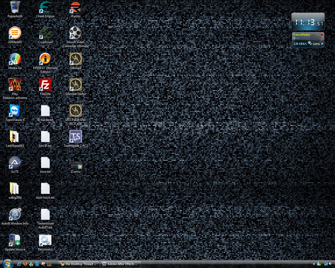The image size is (335, 268).
Task: Switch to Der Desktop Thread taskbar window
Action: [79, 264]
